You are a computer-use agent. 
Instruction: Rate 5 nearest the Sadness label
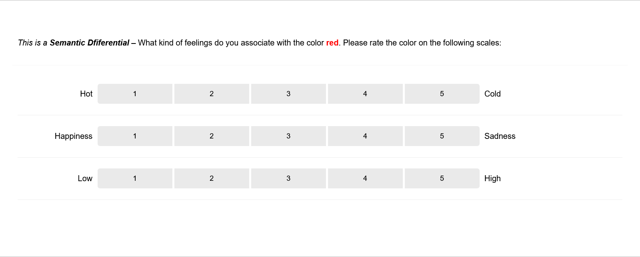pos(442,136)
